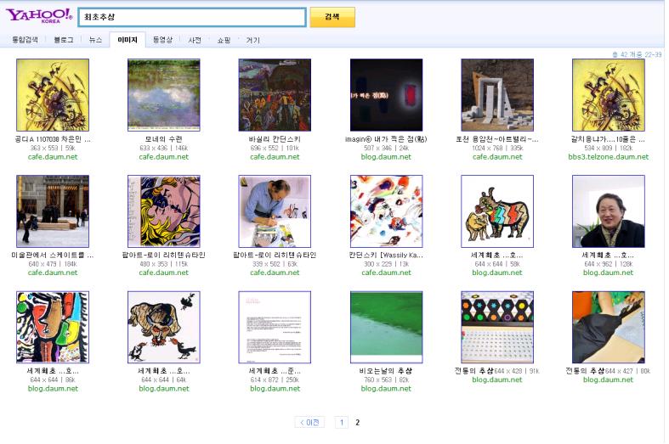669x444 pixels.
Task: Open the 포천 용암천 sculpture thumbnail
Action: coord(497,95)
